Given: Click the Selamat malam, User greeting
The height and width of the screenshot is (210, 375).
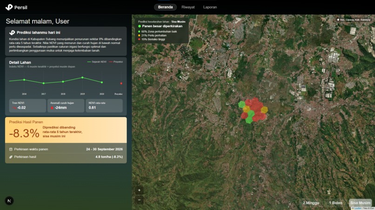Looking at the screenshot, I should coord(38,21).
